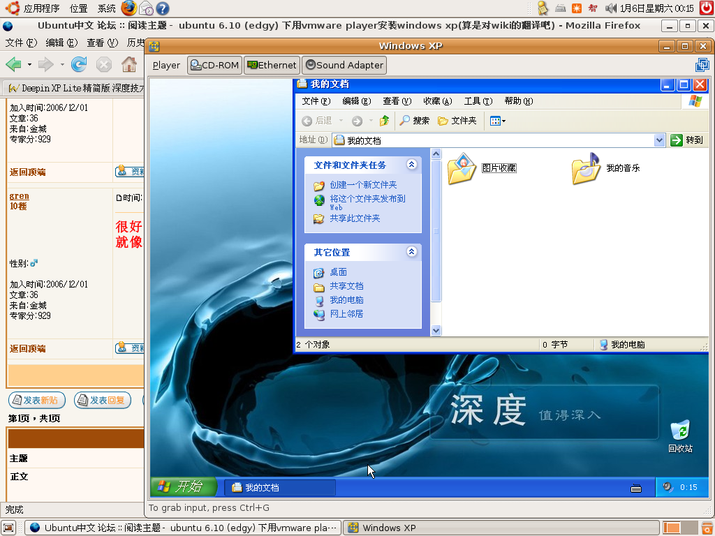
Task: Click the 文件夹 folders toolbar button
Action: (x=457, y=121)
